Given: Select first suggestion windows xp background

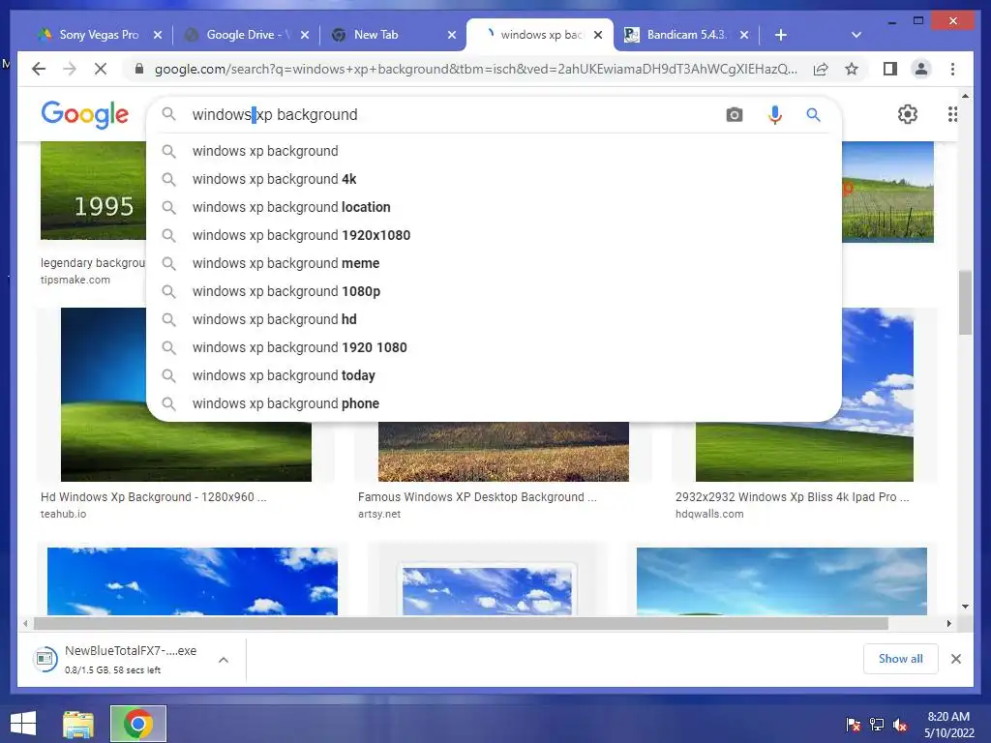Looking at the screenshot, I should [494, 151].
